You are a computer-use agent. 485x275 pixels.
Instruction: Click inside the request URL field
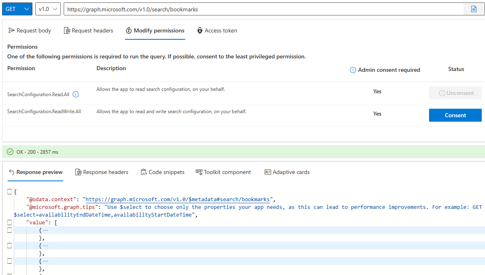click(243, 8)
